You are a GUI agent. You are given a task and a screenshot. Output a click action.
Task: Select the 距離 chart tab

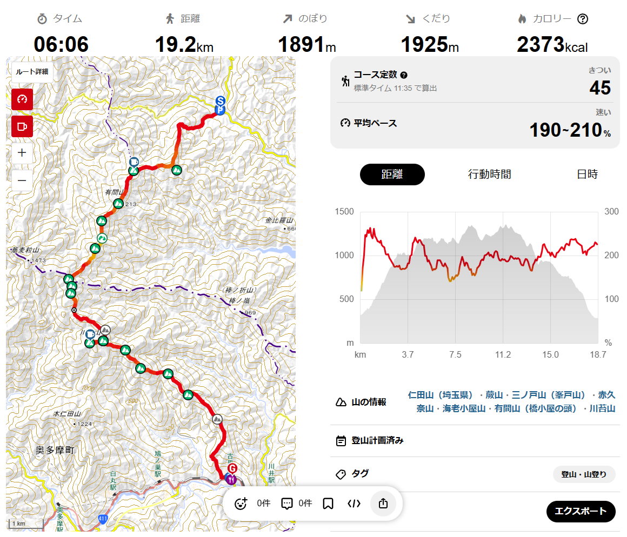click(x=392, y=174)
